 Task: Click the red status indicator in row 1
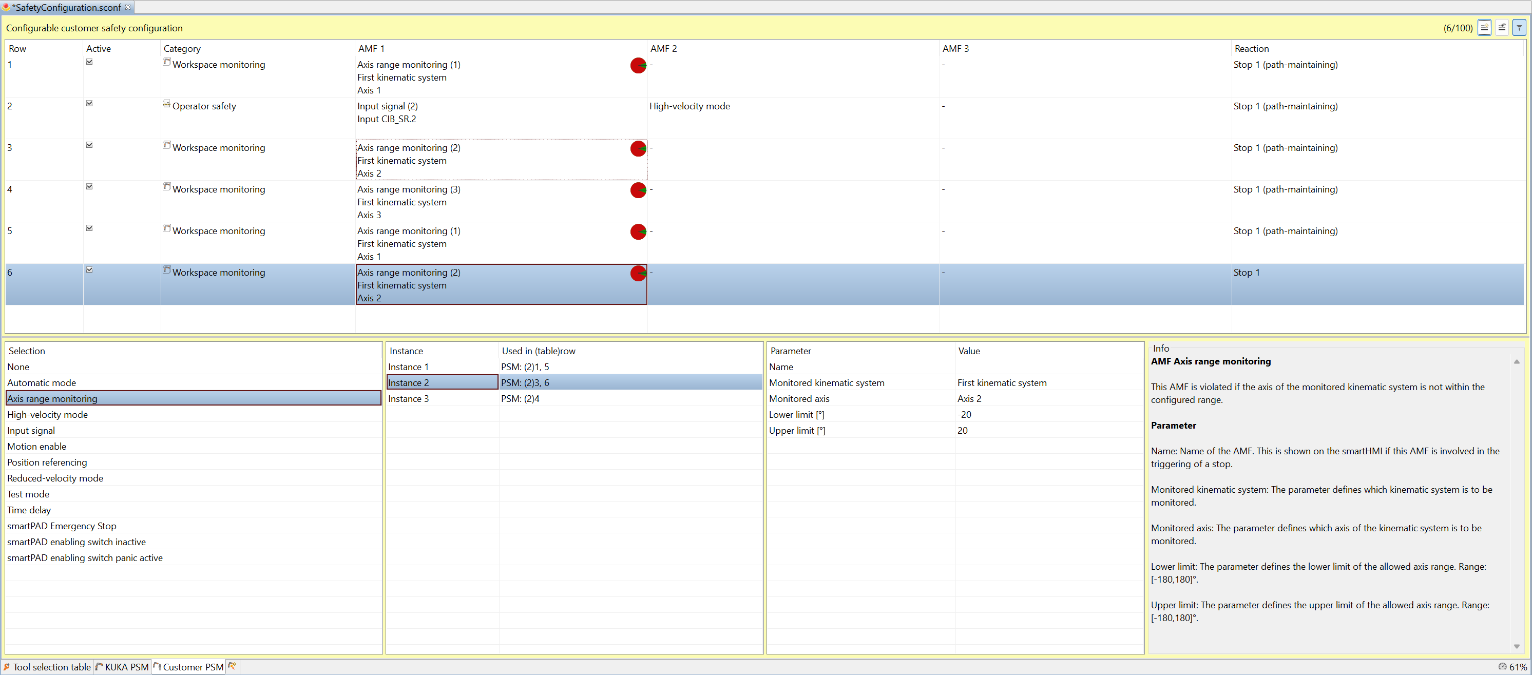pos(637,65)
